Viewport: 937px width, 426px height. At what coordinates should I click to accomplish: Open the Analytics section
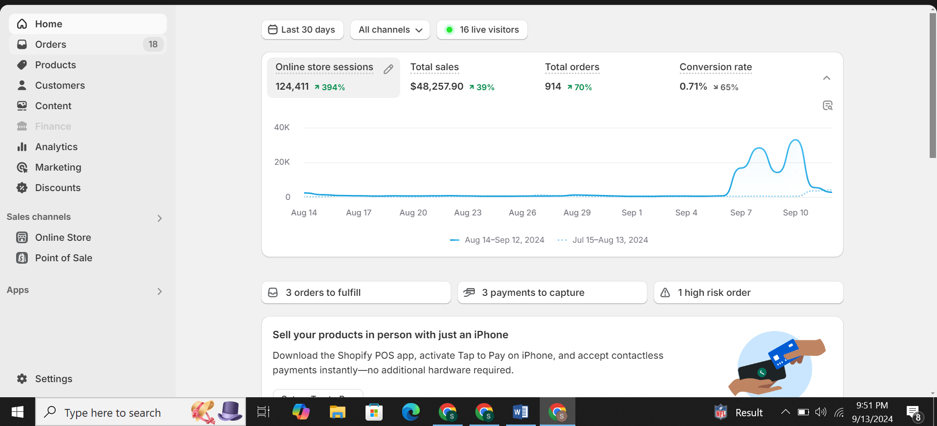[88, 147]
